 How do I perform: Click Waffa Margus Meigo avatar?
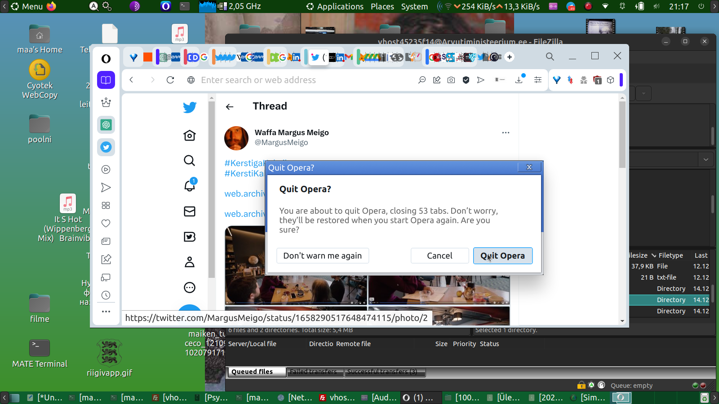point(236,138)
